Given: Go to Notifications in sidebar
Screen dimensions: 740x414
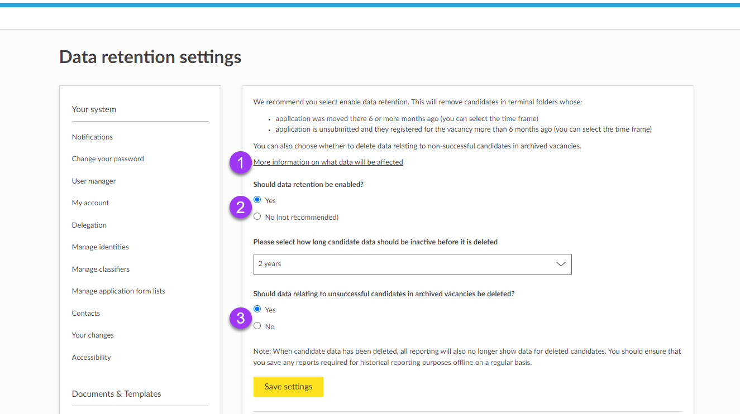Looking at the screenshot, I should click(x=92, y=137).
